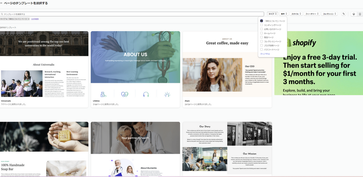363x177 pixels.
Task: Select the Atam coffee template preview
Action: [x=227, y=64]
